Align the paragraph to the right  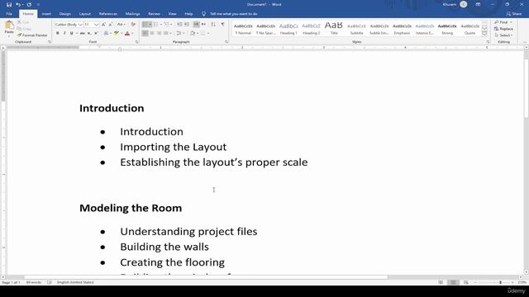click(x=159, y=33)
